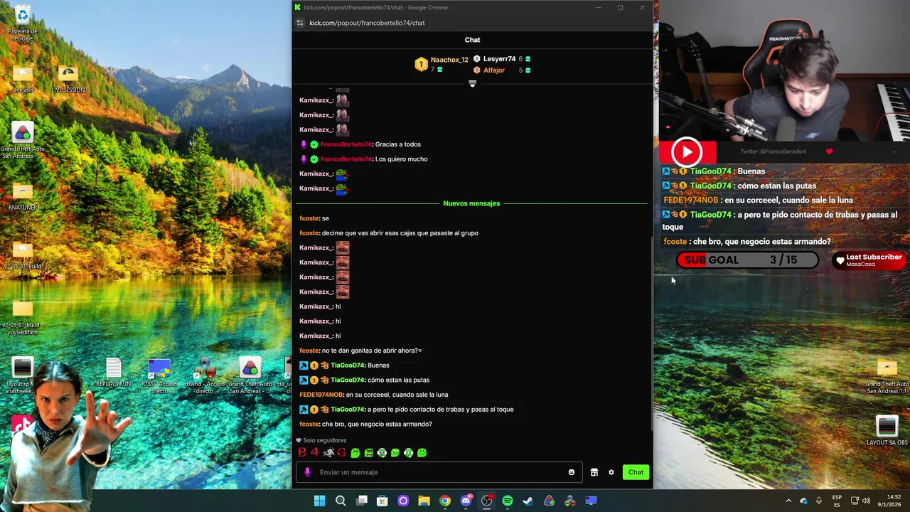Click the site info icon in address bar

pyautogui.click(x=300, y=23)
